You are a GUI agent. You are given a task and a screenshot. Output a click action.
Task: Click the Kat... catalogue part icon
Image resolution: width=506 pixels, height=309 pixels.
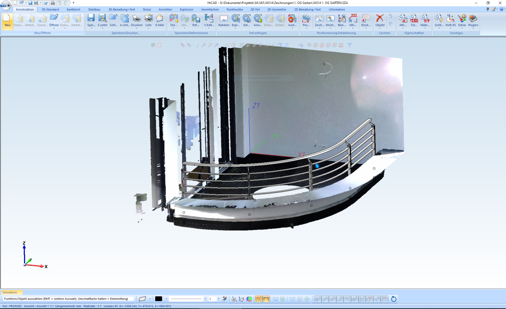[247, 18]
